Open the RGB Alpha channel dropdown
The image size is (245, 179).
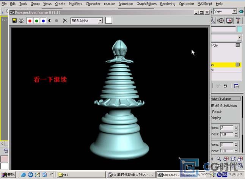(x=101, y=20)
